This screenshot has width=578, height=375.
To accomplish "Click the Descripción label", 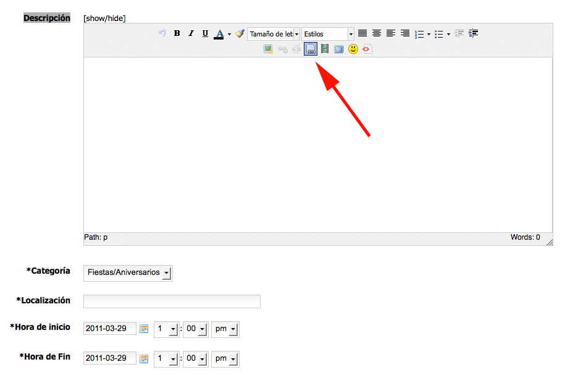I will [47, 18].
